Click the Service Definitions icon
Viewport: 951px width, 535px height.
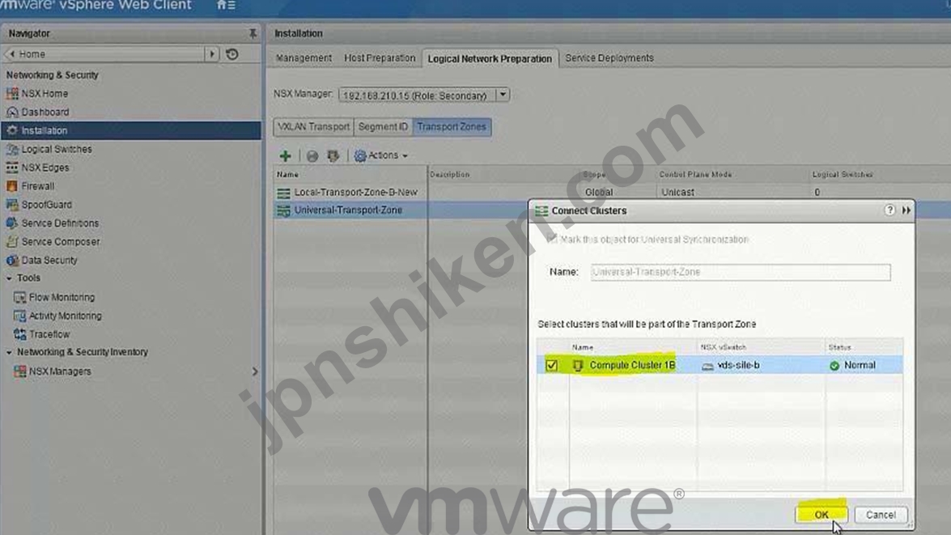[x=12, y=223]
